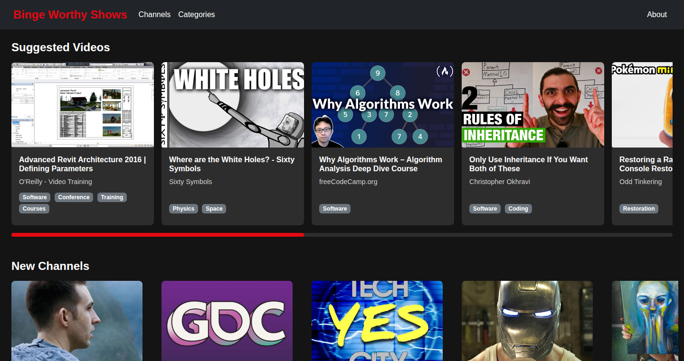Open the freeCodeCamp.org channel name
Image resolution: width=684 pixels, height=361 pixels.
[348, 182]
